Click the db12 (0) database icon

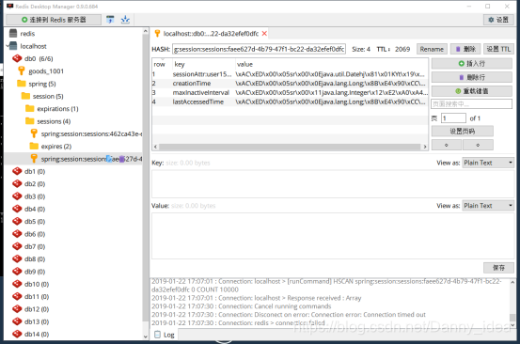[17, 309]
